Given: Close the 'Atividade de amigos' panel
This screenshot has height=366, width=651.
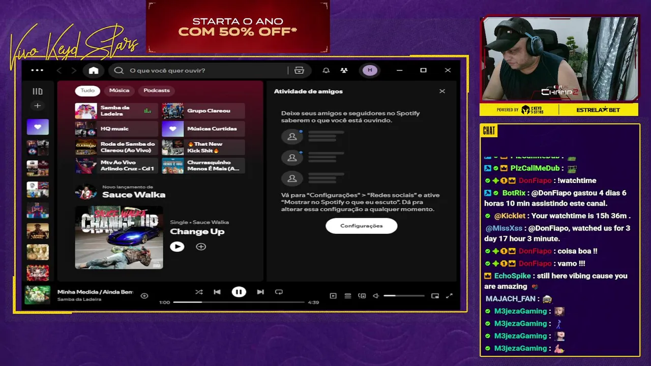Looking at the screenshot, I should point(442,91).
